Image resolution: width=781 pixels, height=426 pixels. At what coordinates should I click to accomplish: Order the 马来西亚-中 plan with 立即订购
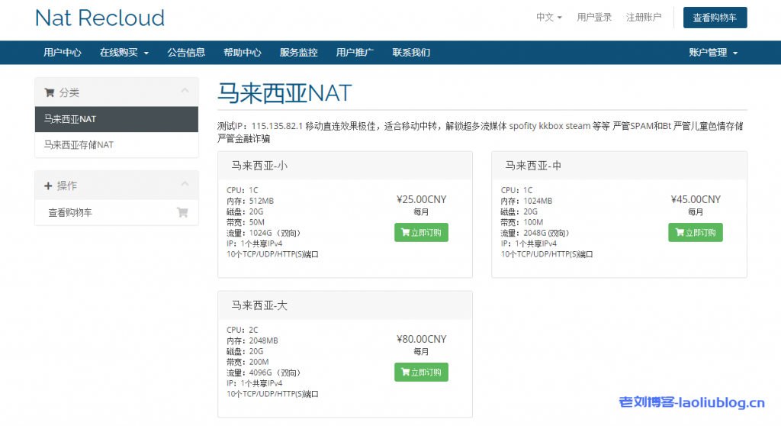(x=696, y=232)
